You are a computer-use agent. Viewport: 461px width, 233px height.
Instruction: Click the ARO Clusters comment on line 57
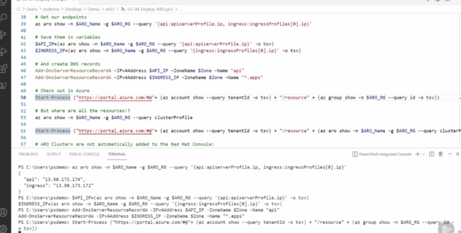[x=125, y=144]
